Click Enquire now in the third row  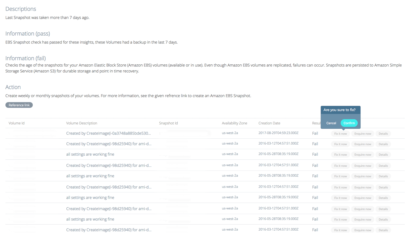pyautogui.click(x=363, y=155)
